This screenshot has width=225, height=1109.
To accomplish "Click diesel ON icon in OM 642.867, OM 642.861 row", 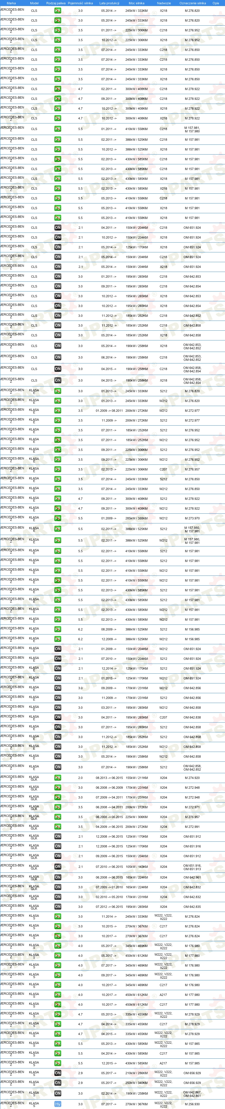I will click(58, 1093).
